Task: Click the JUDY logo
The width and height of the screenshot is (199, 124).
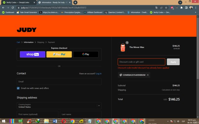Action: coord(27,30)
